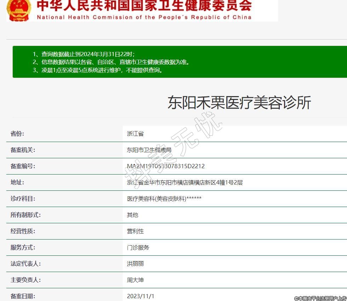Select the filing number MA2M19T0533078315D2212
This screenshot has height=301, width=347.
[166, 166]
